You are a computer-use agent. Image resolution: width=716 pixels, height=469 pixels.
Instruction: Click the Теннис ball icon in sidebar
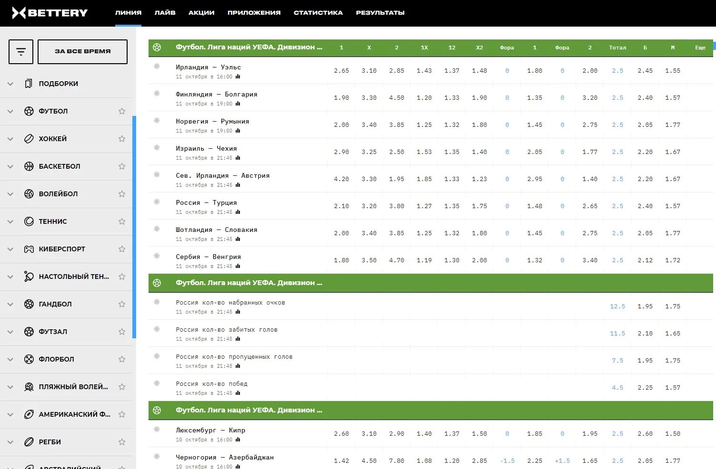(x=29, y=221)
